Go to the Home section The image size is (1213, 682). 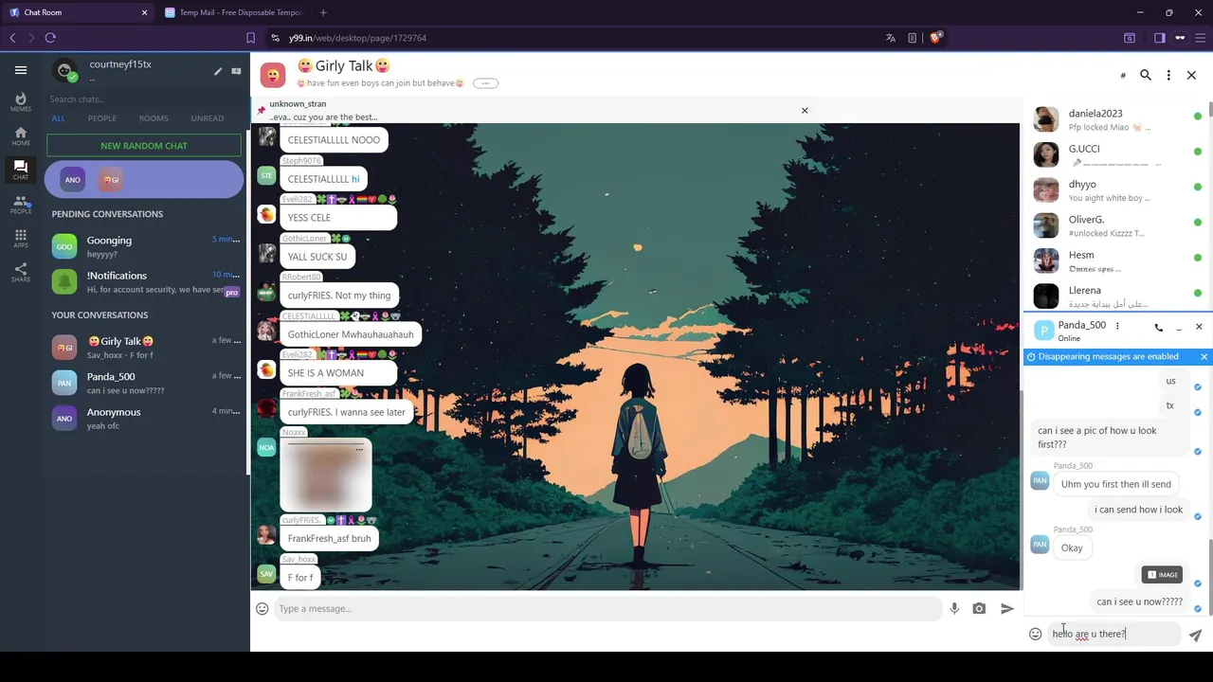click(x=21, y=136)
